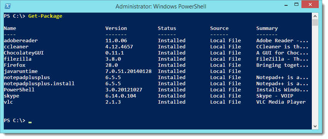
Task: Click the 'Bringing toget...' summary
Action: (x=283, y=65)
